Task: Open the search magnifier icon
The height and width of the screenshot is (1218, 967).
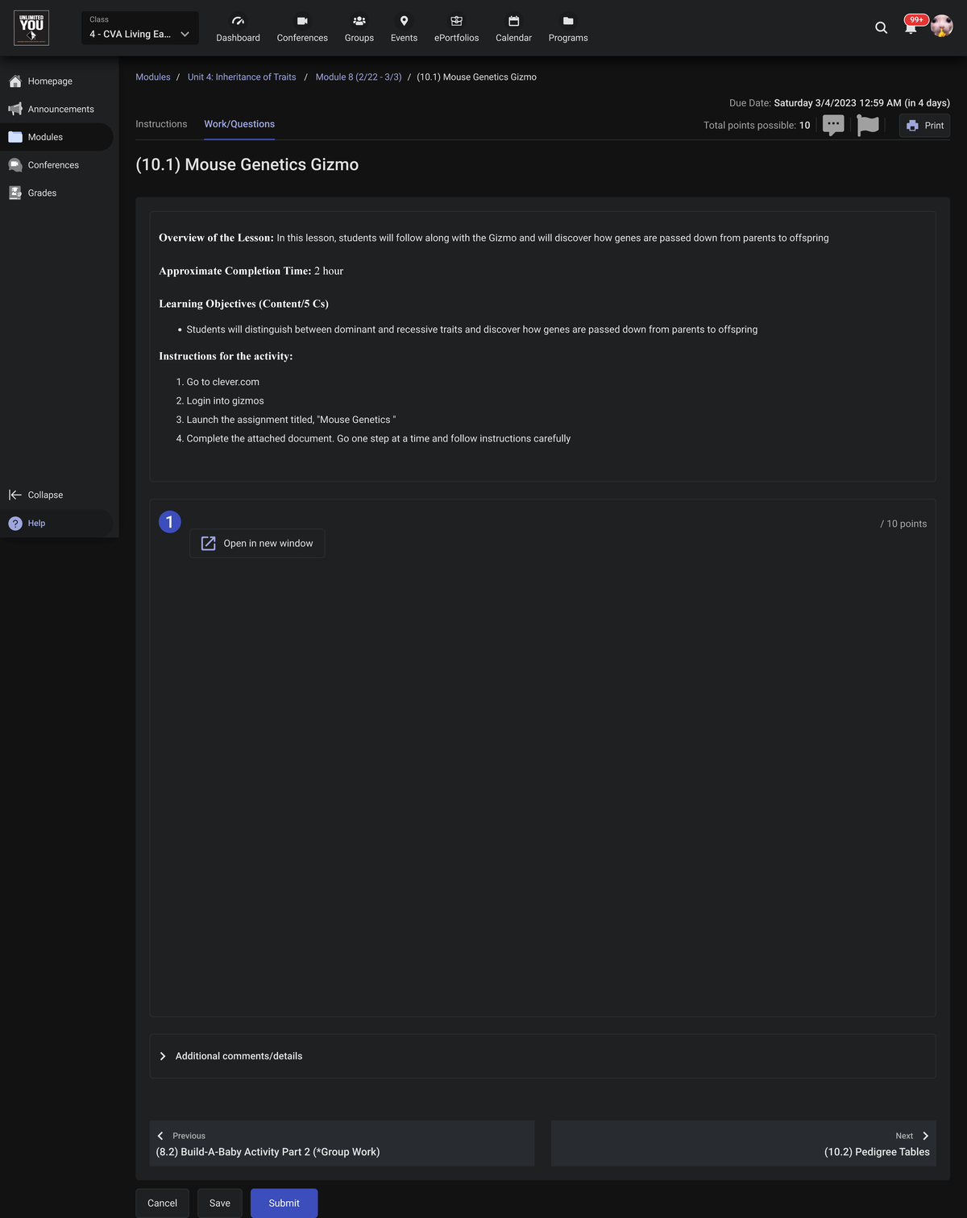Action: click(x=881, y=27)
